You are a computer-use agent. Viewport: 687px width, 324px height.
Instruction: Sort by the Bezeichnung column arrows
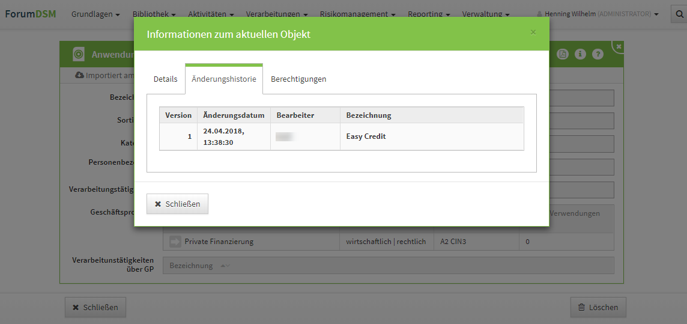225,266
